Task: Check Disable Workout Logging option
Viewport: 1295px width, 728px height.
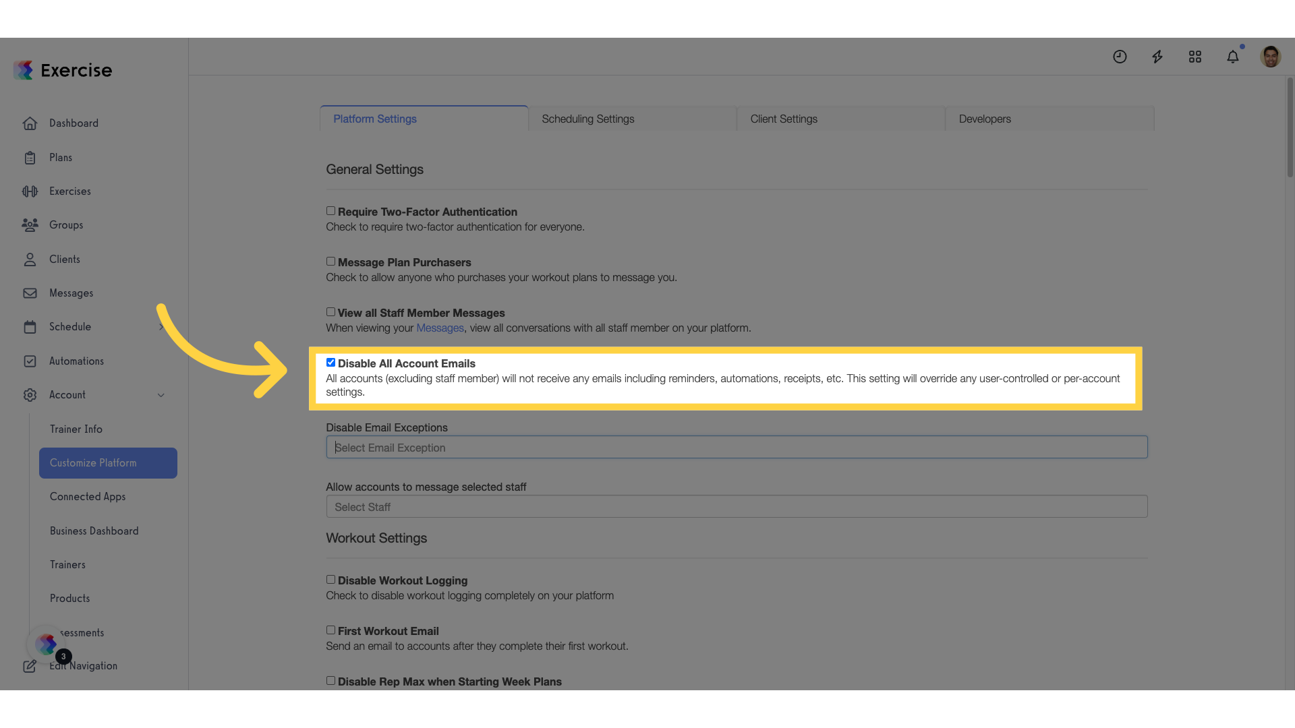Action: point(330,580)
